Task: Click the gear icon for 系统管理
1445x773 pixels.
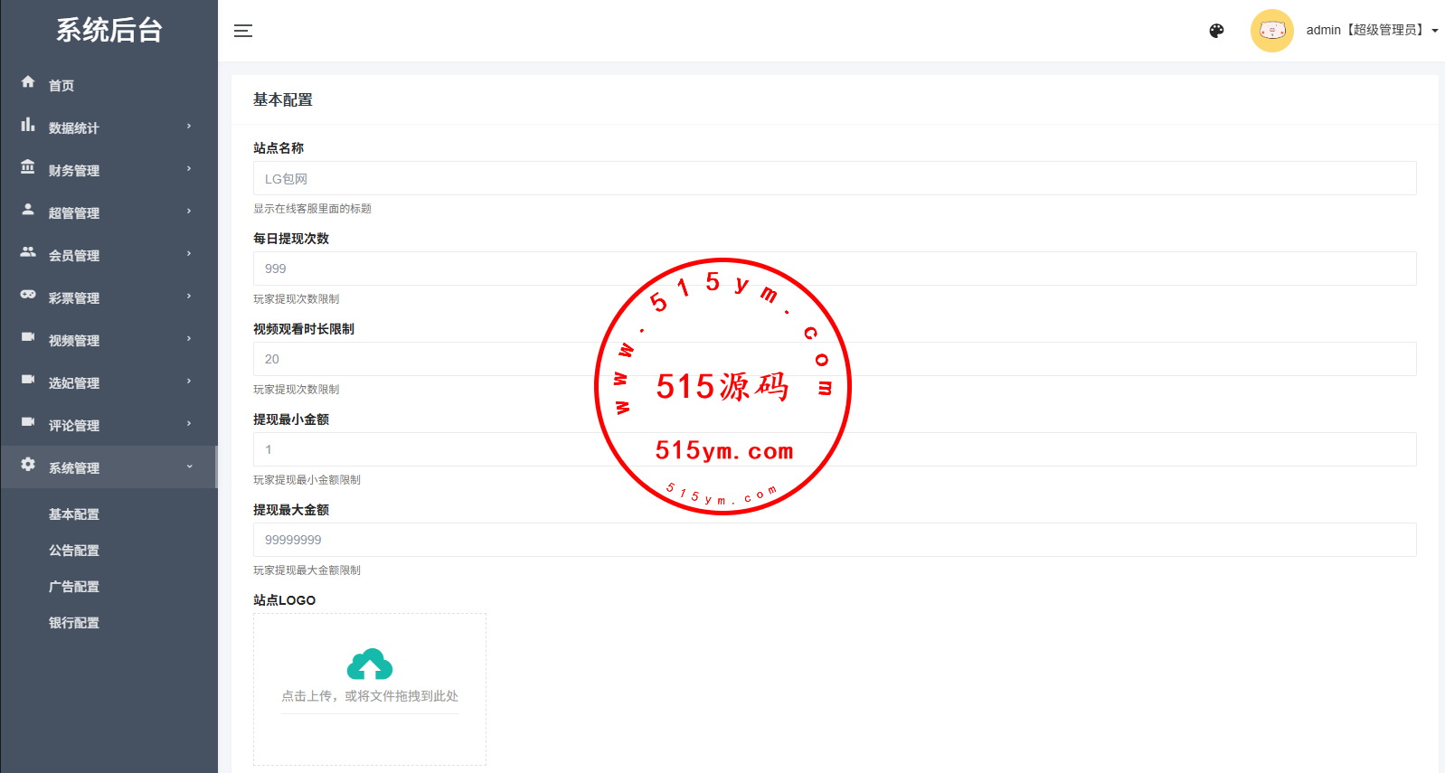Action: pos(28,465)
